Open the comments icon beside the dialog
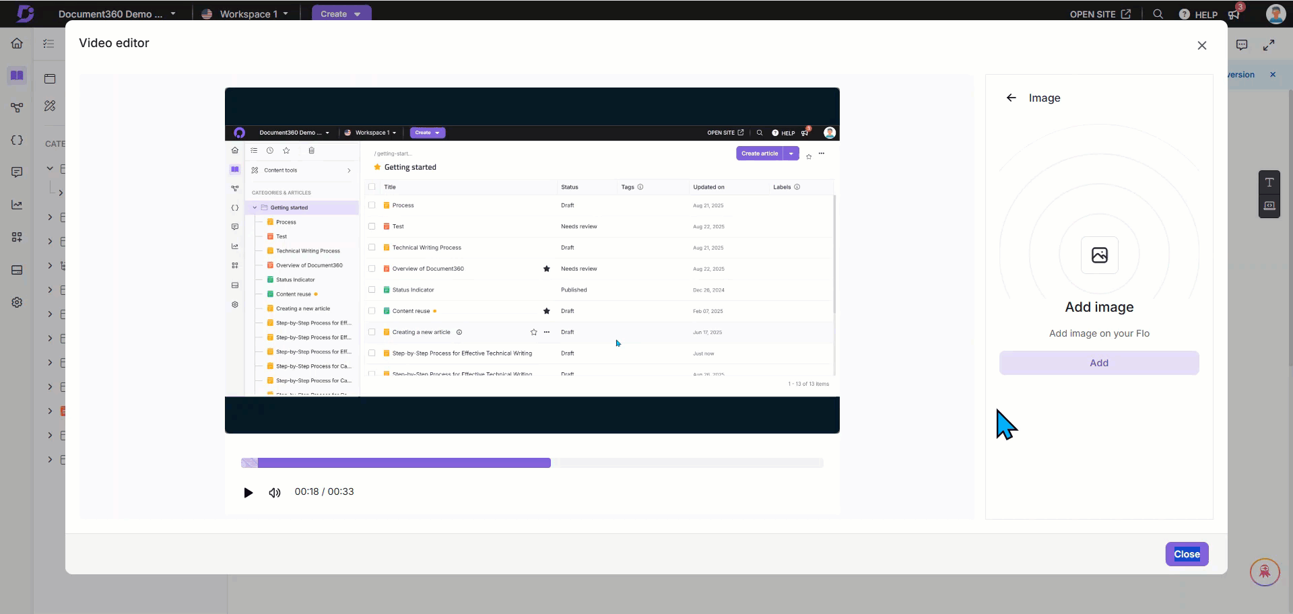This screenshot has height=614, width=1293. [1242, 45]
